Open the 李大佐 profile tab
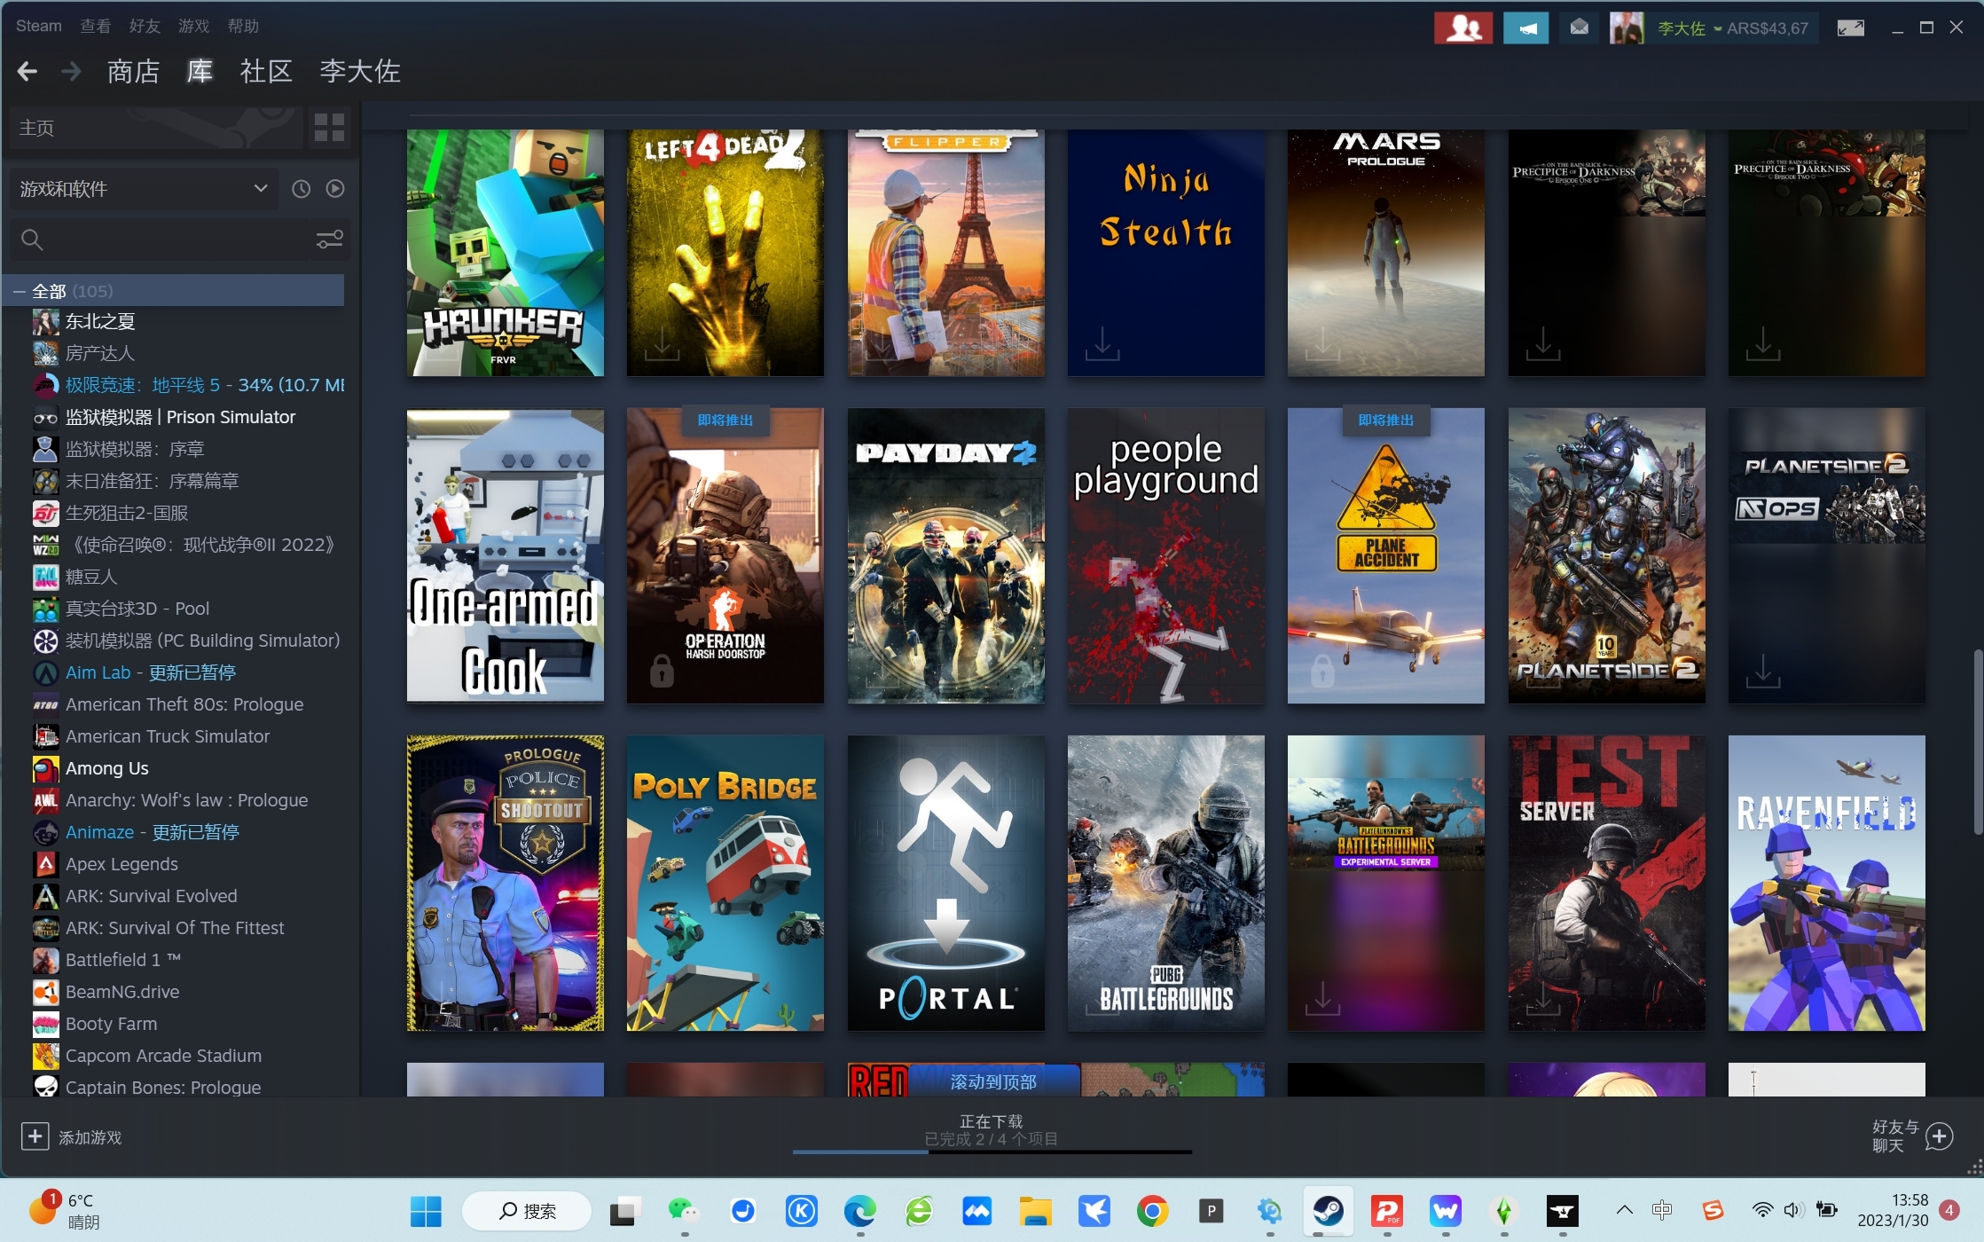The height and width of the screenshot is (1242, 1984). tap(360, 71)
